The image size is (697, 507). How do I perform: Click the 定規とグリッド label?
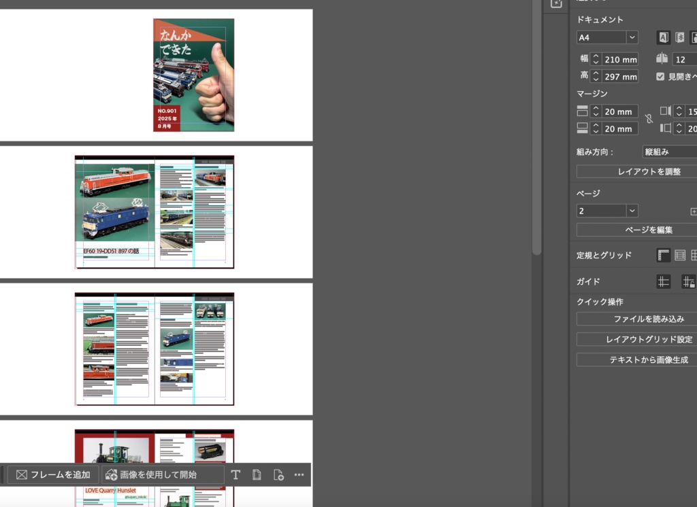(604, 256)
